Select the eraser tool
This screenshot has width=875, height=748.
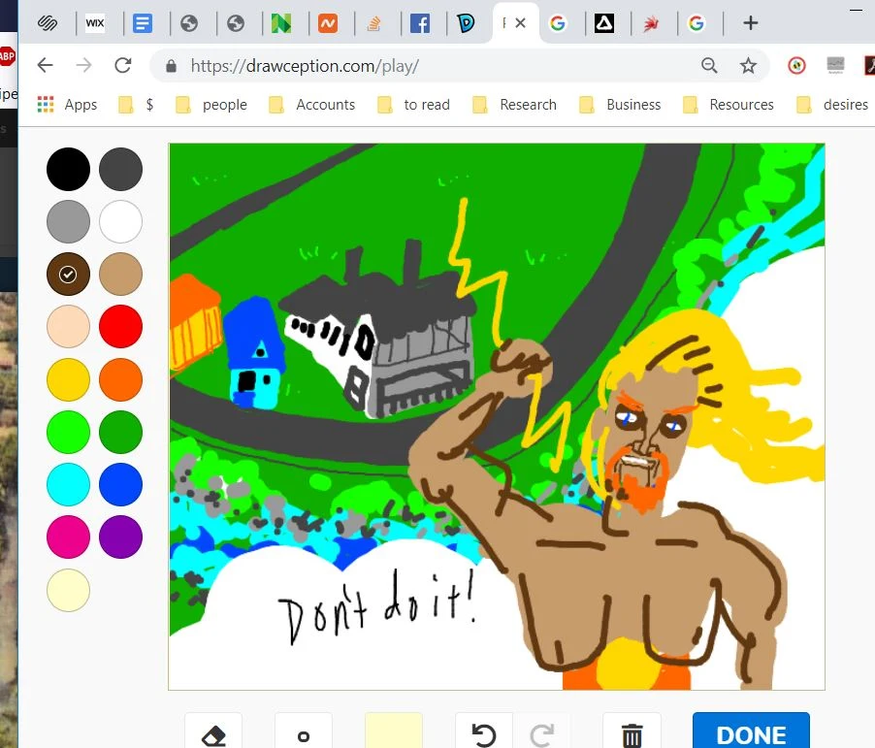213,734
